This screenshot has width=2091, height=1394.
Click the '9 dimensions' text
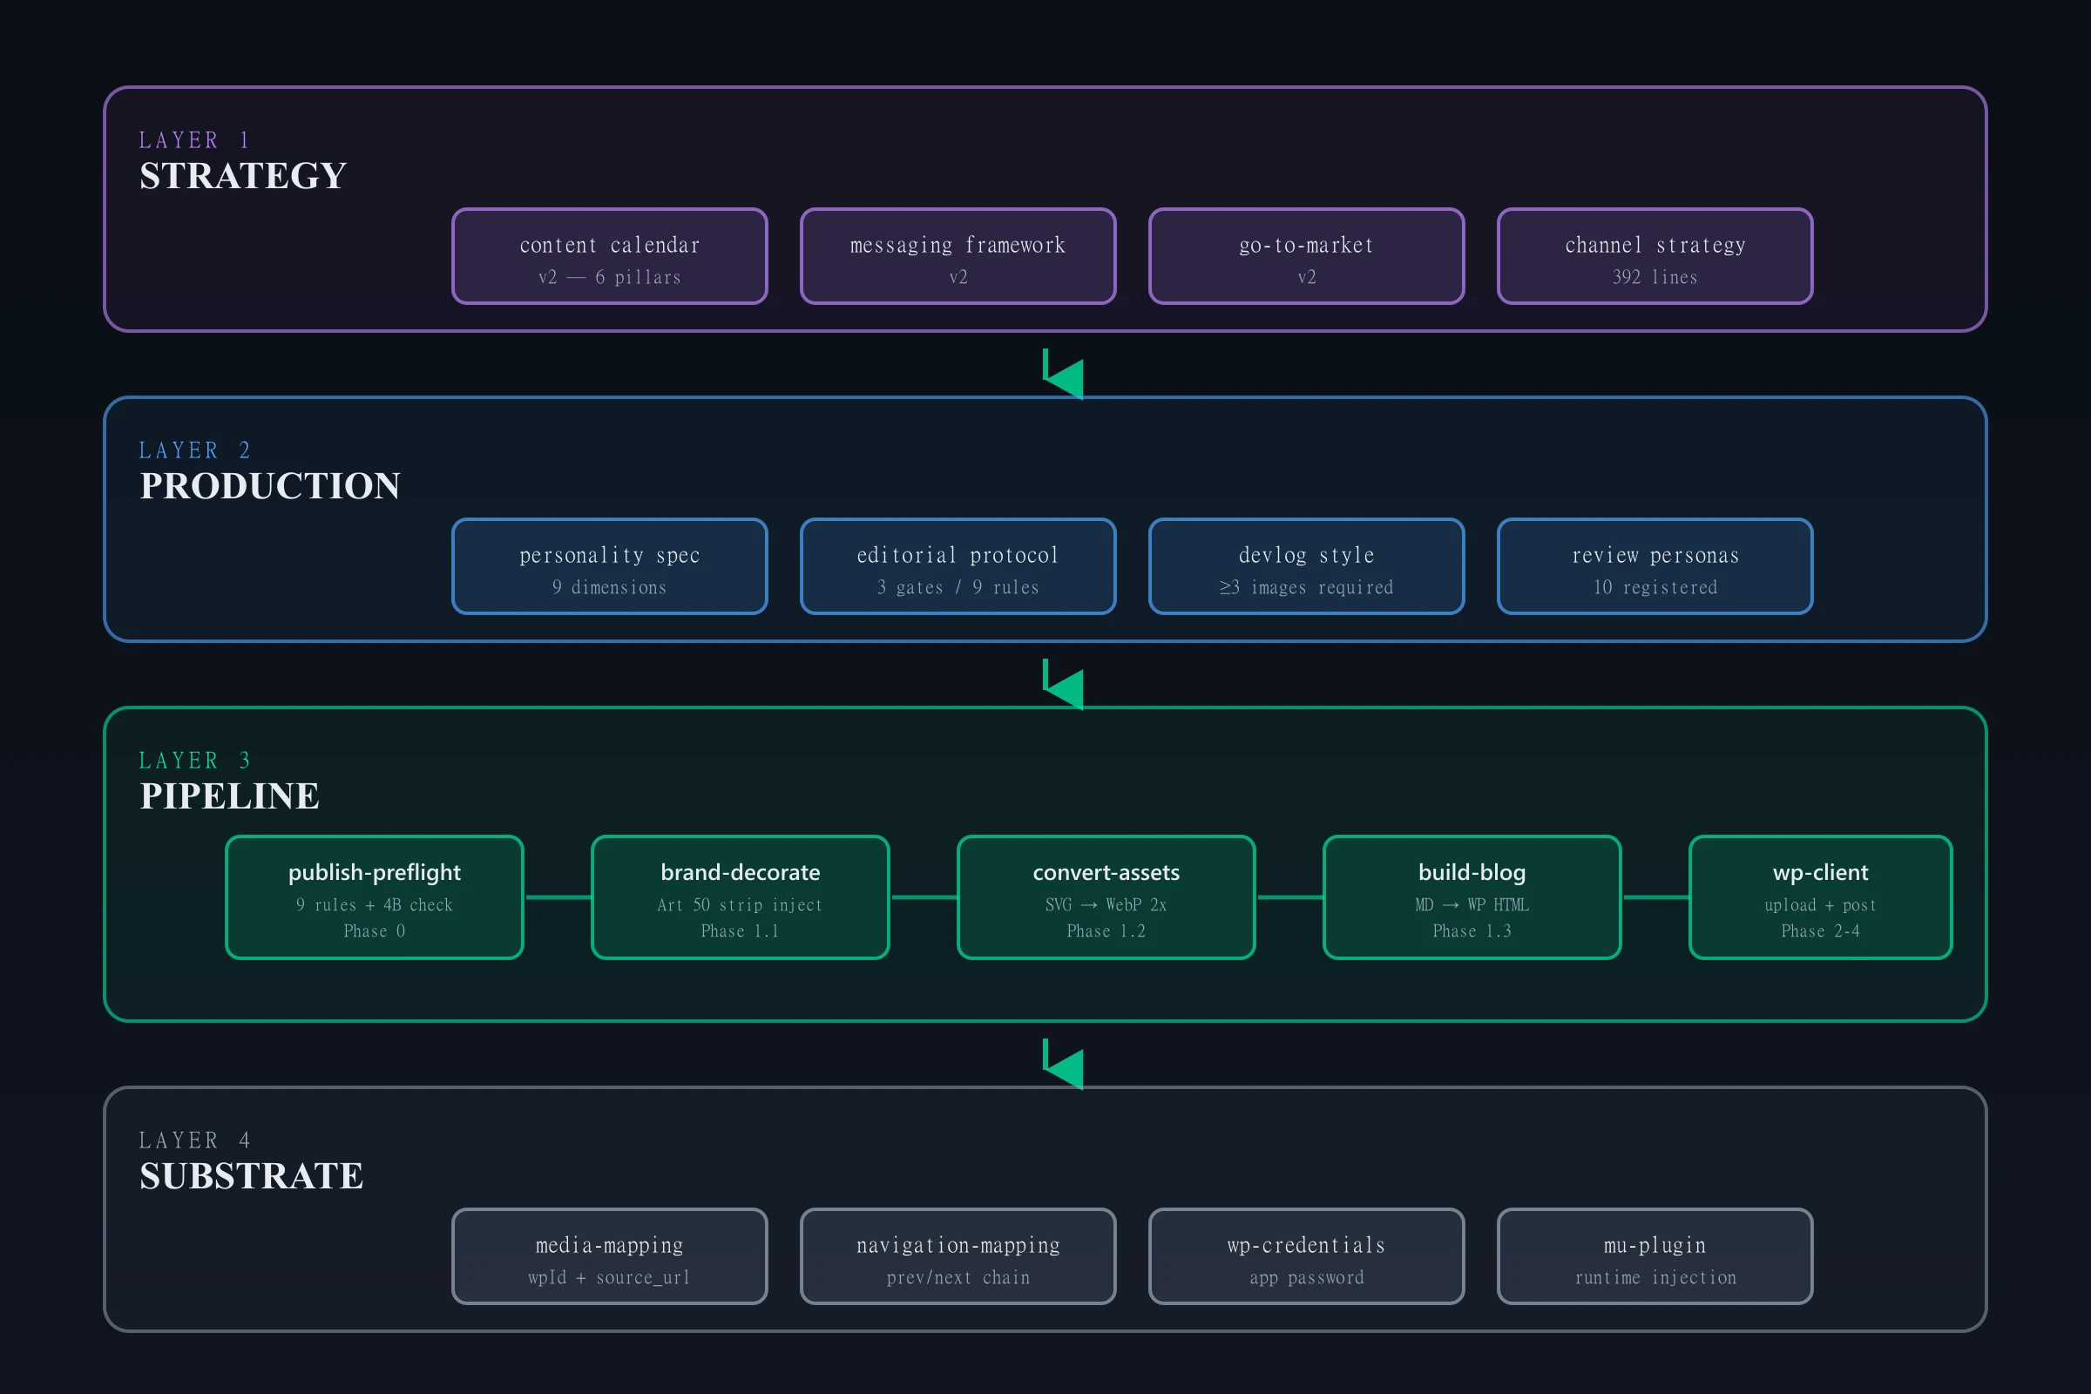pyautogui.click(x=610, y=587)
